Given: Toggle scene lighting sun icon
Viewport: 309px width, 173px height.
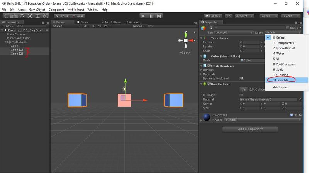Looking at the screenshot, I should [x=93, y=26].
